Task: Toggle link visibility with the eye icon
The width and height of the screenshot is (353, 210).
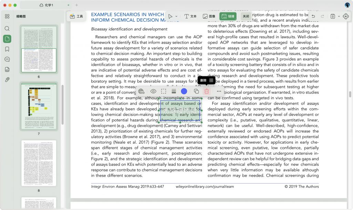Action: [153, 91]
